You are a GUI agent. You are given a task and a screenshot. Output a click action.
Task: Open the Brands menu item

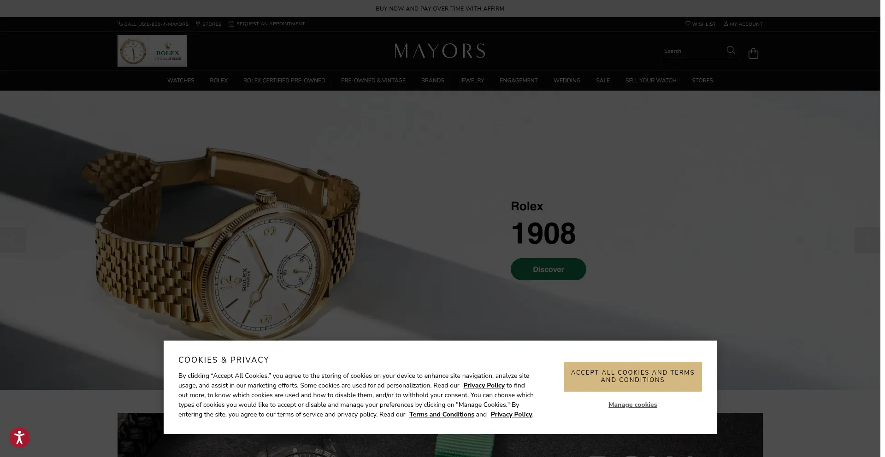tap(432, 81)
